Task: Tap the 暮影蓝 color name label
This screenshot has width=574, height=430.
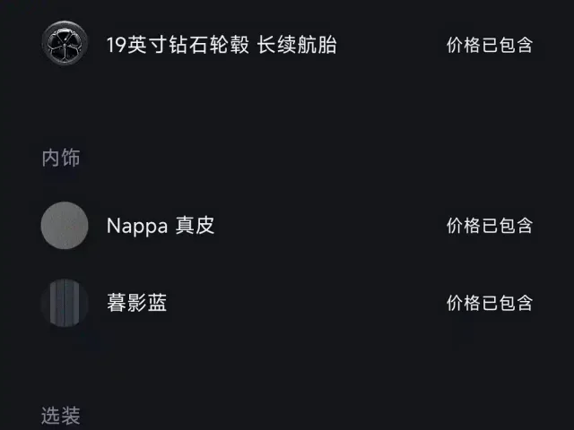Action: 137,303
